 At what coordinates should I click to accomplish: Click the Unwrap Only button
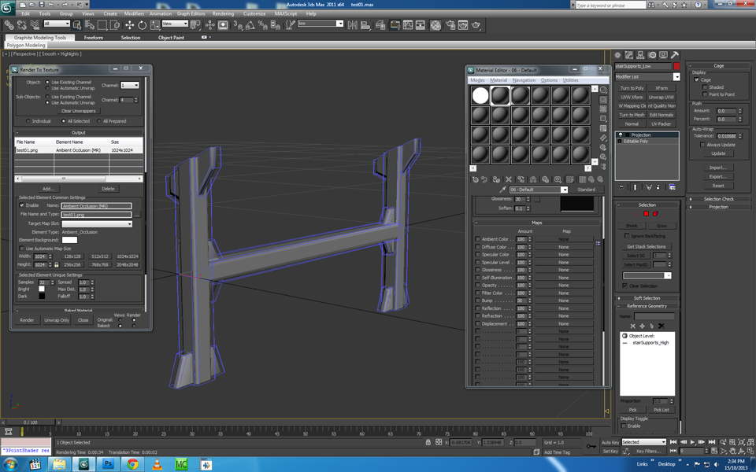[x=57, y=319]
